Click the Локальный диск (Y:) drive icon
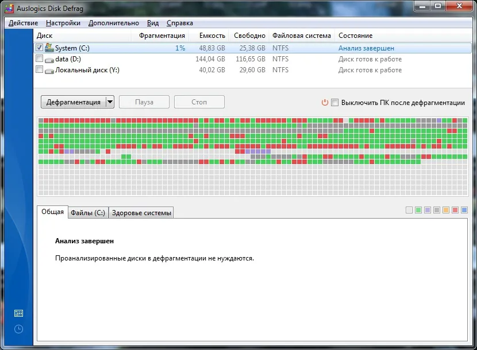 (x=49, y=71)
